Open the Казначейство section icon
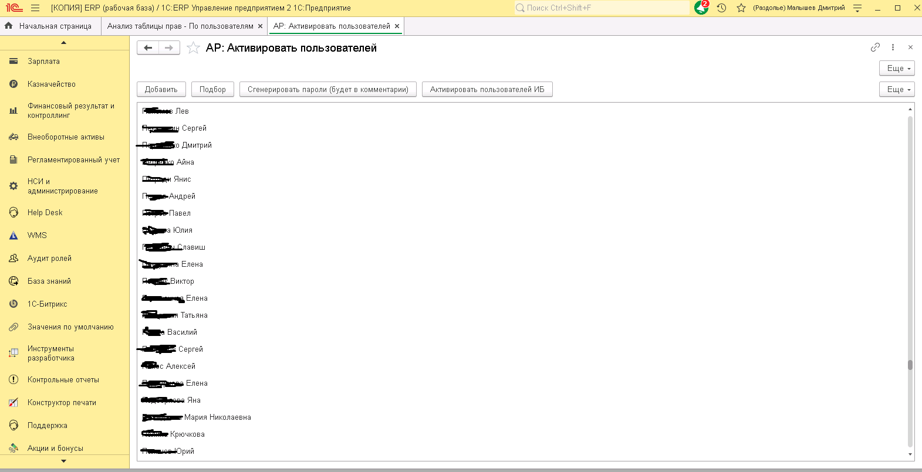 point(13,84)
